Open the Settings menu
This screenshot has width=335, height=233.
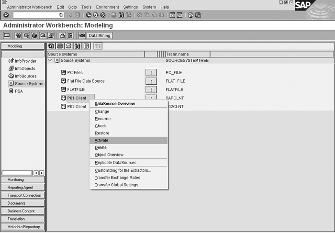(131, 7)
